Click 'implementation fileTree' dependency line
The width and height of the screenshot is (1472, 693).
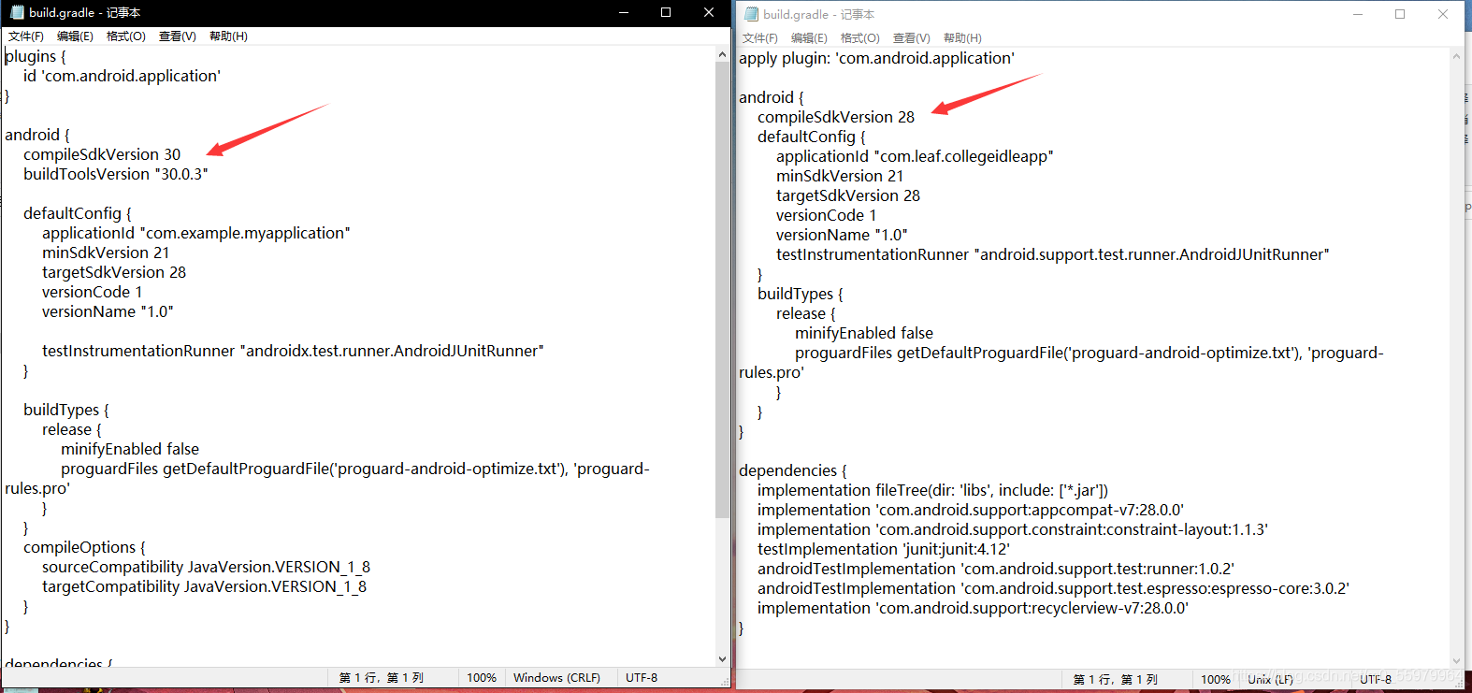tap(933, 490)
